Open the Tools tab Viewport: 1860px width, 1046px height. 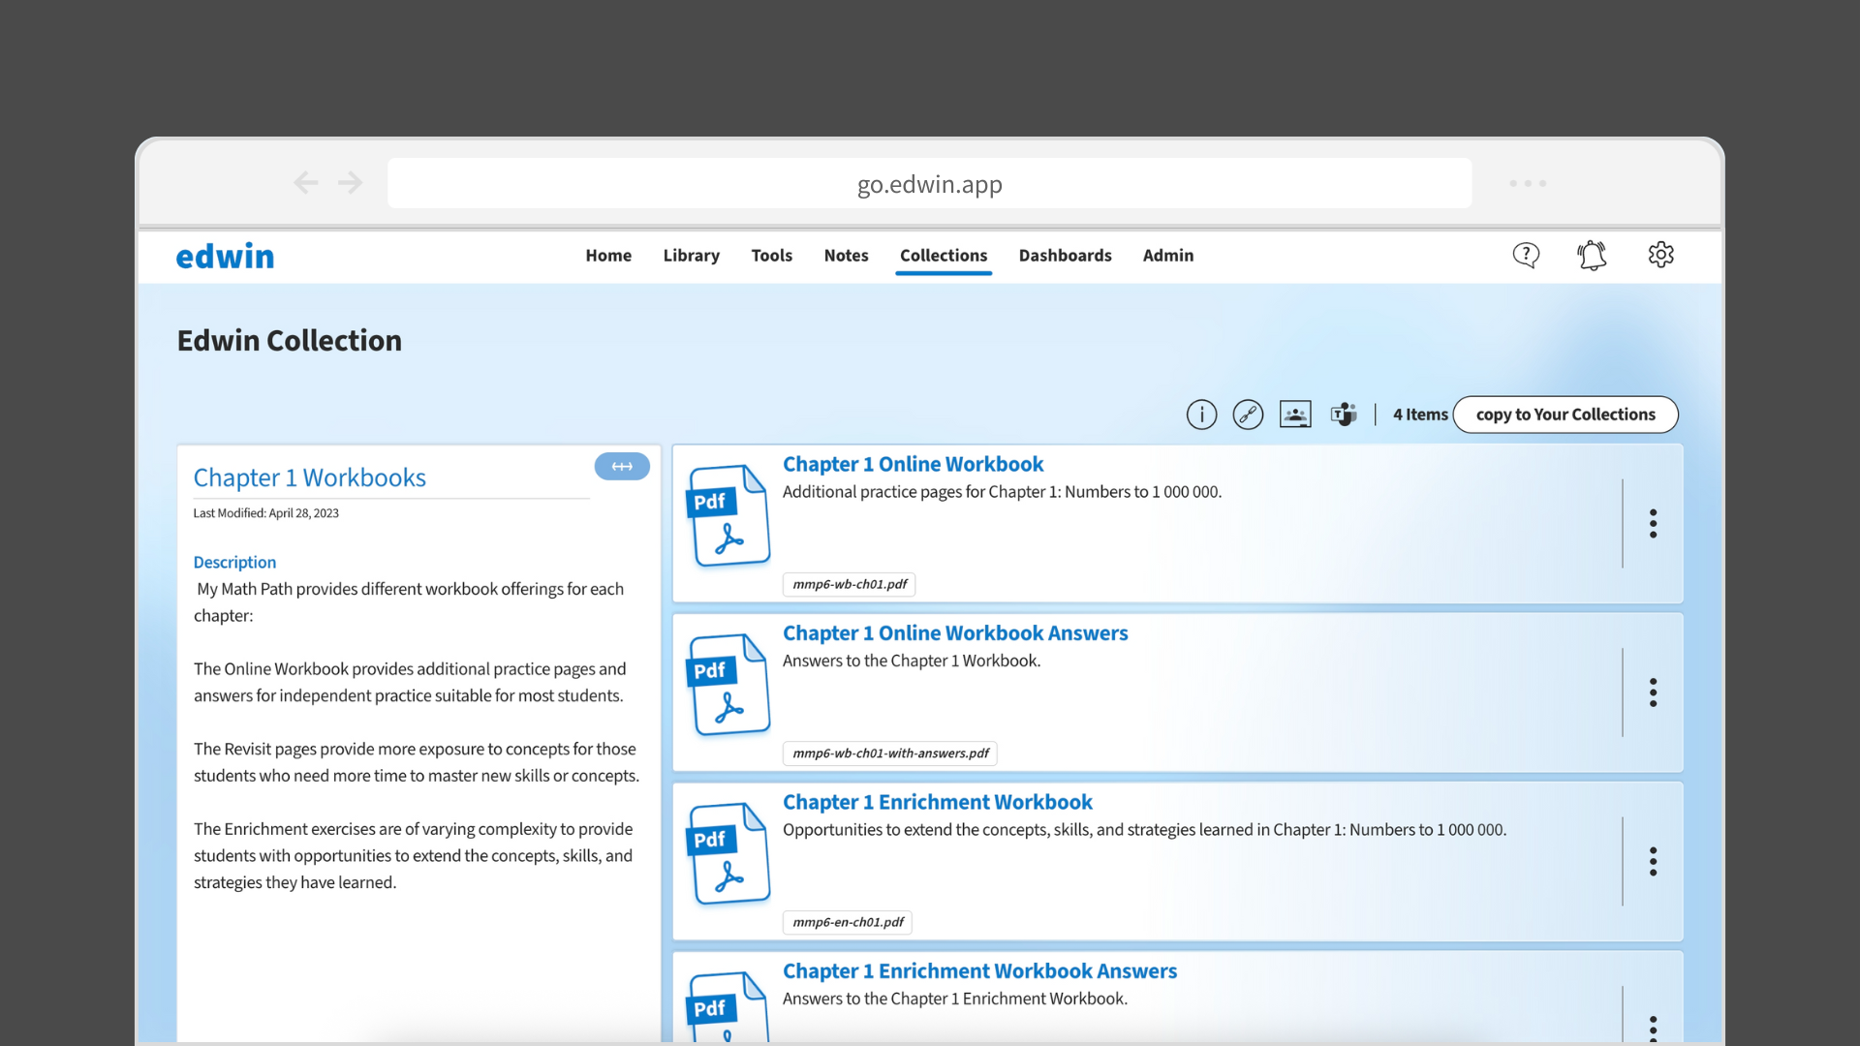(x=772, y=256)
